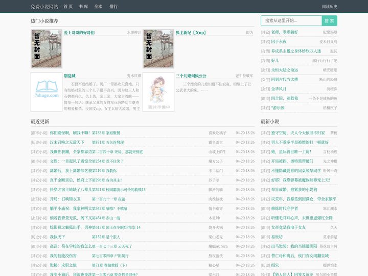
Task: Focus the 搜索从这里开始 search box
Action: point(291,20)
